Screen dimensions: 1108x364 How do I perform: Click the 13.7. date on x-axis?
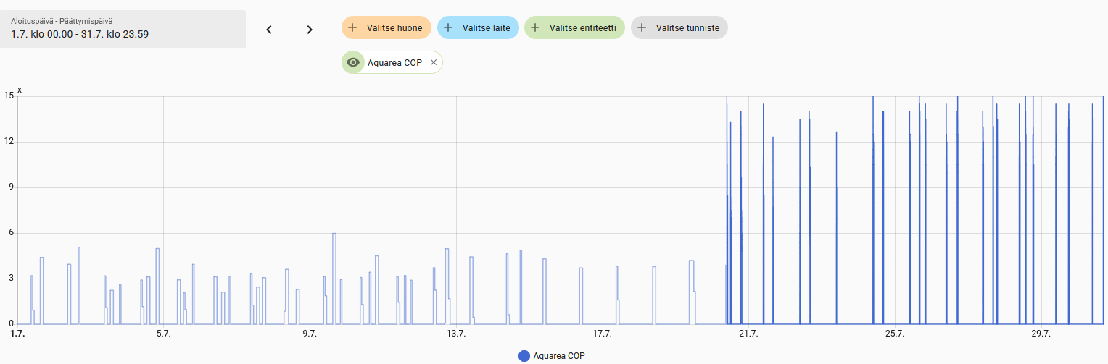click(x=455, y=334)
